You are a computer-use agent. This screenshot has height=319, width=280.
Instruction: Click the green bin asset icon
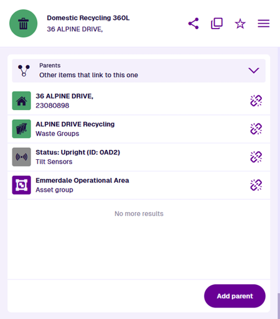pyautogui.click(x=24, y=24)
